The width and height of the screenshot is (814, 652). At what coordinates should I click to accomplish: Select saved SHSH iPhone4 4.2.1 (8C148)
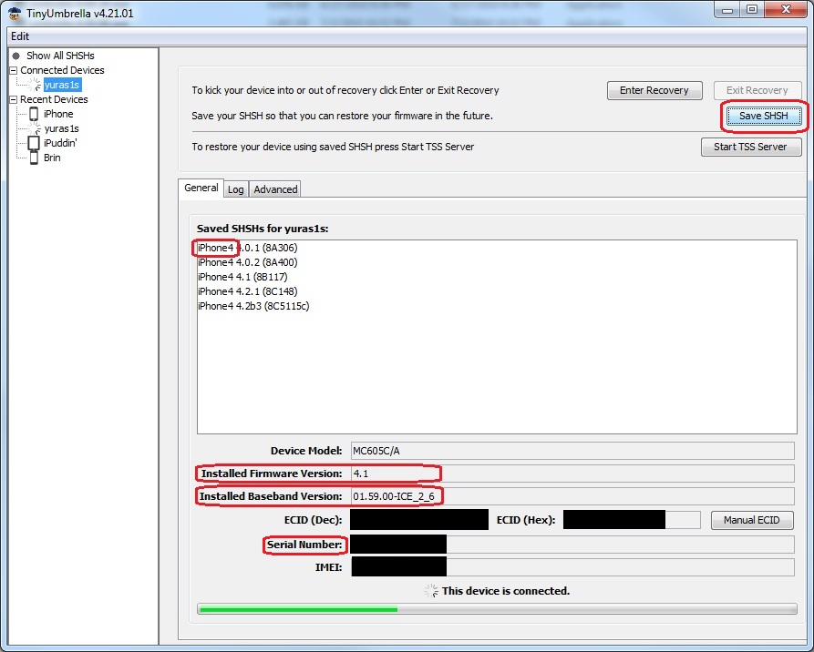pos(248,291)
